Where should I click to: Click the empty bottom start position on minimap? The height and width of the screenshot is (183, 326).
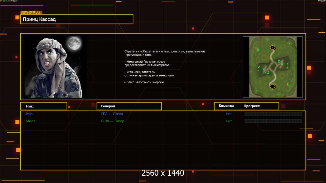[x=272, y=86]
